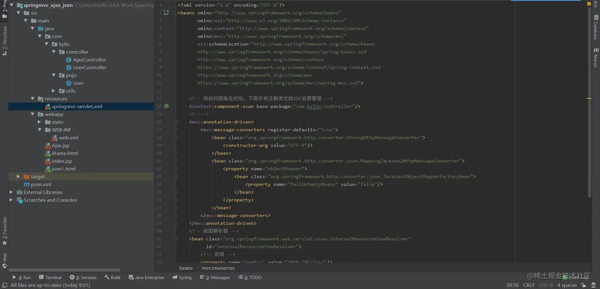Expand Scratches and Consoles arrow
Screen dimensions: 600x289
tap(12, 200)
